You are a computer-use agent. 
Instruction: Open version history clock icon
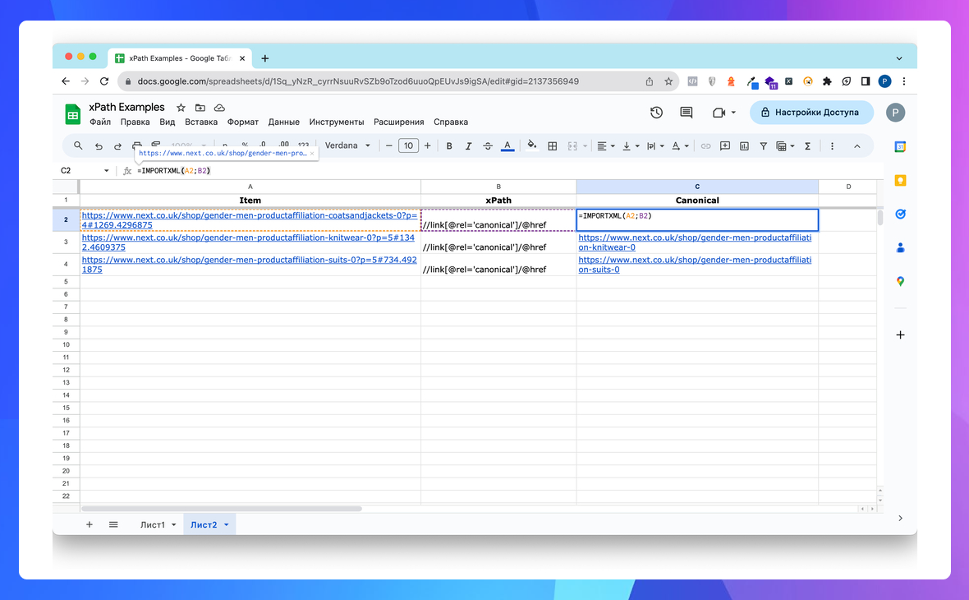pos(656,113)
